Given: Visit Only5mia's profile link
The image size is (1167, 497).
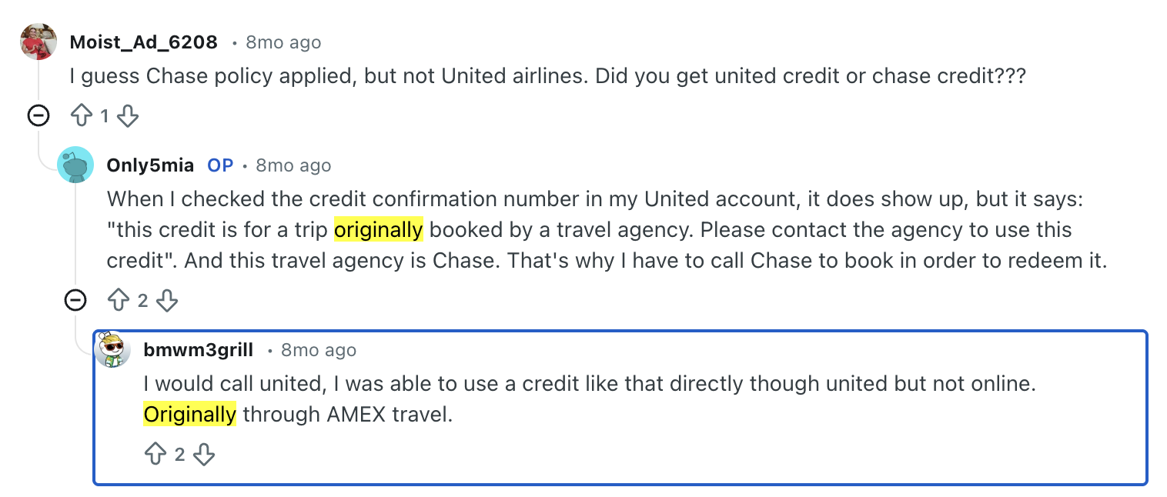Looking at the screenshot, I should (150, 165).
